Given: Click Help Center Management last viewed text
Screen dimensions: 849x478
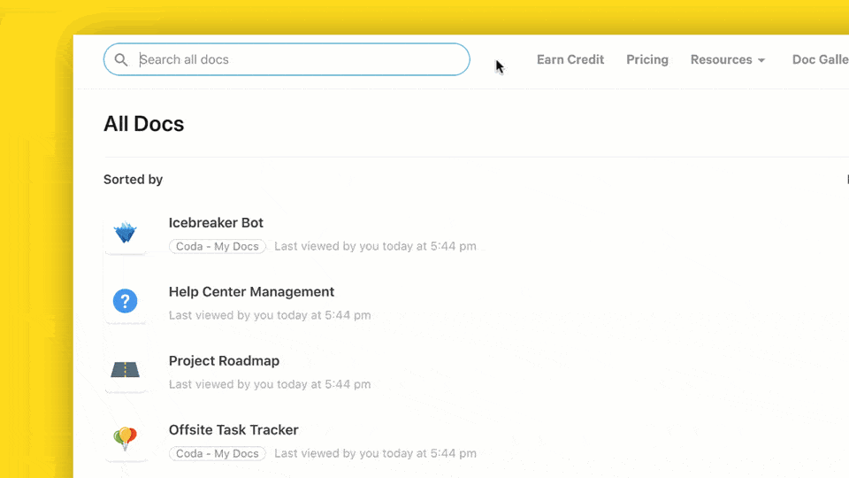Looking at the screenshot, I should [270, 315].
